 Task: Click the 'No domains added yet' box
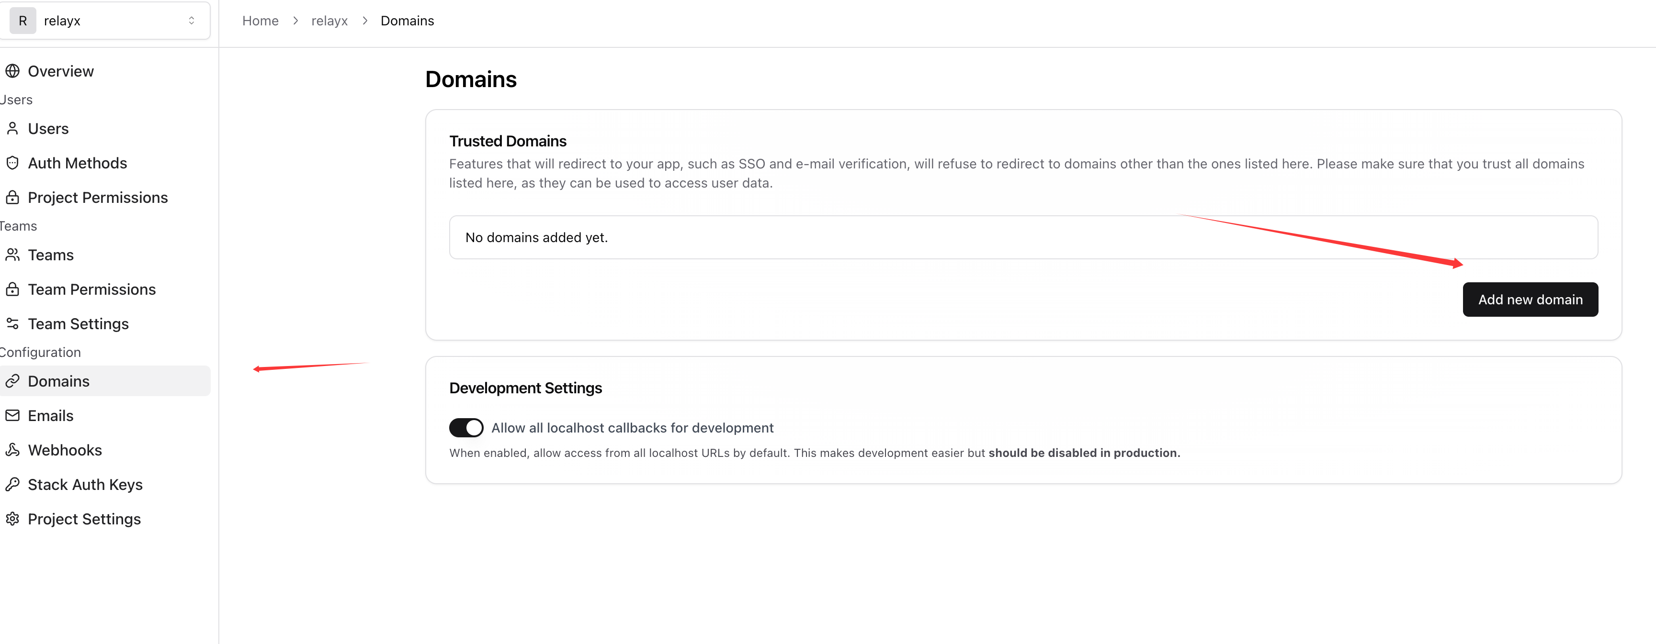click(x=1023, y=237)
